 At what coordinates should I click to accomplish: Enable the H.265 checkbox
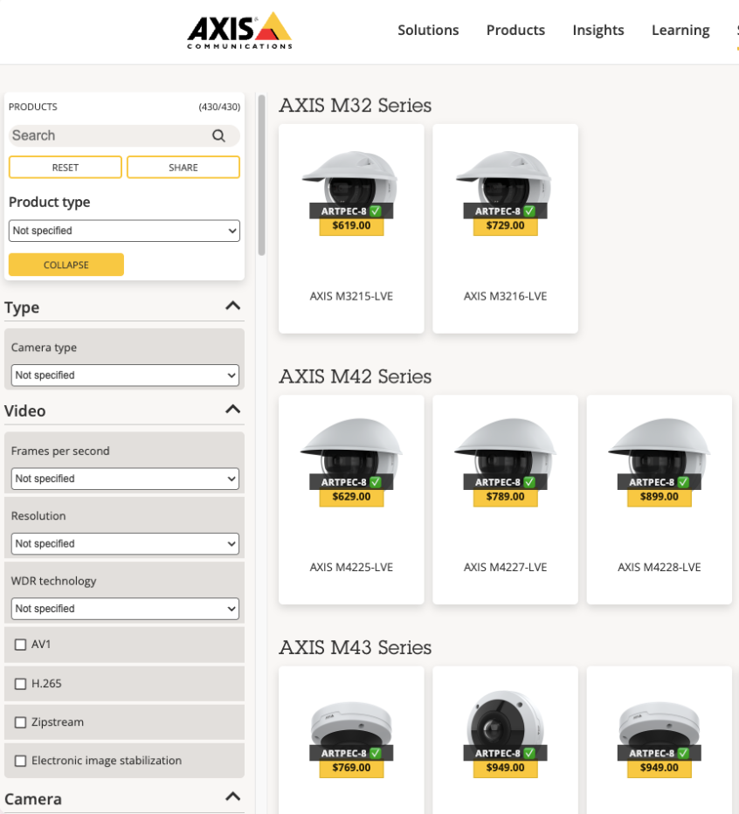pyautogui.click(x=20, y=683)
